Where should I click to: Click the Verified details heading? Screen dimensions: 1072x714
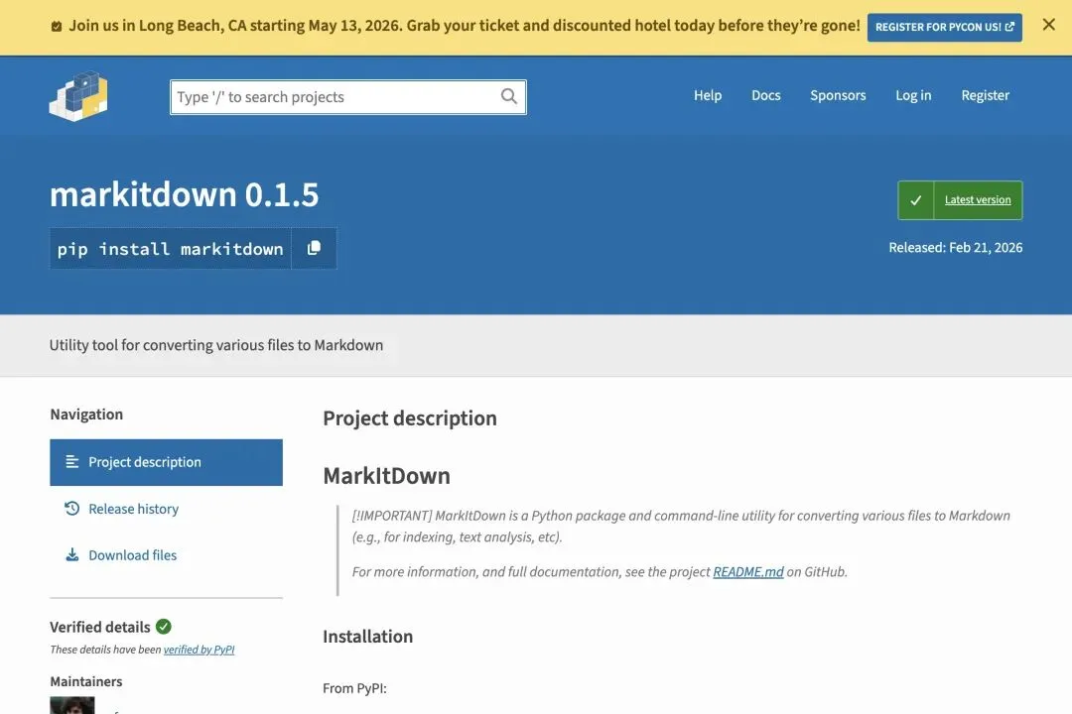tap(100, 627)
